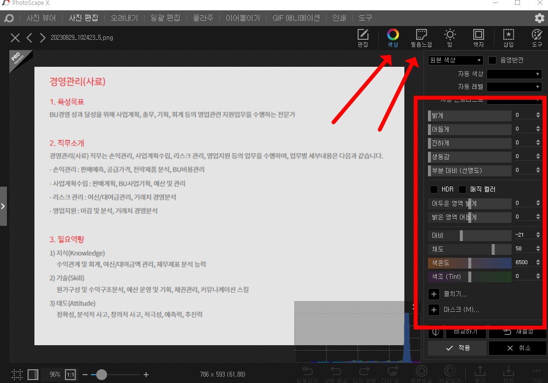This screenshot has width=548, height=383.
Task: Click the 원본비교 (Compare original) icon
Action: (x=421, y=371)
